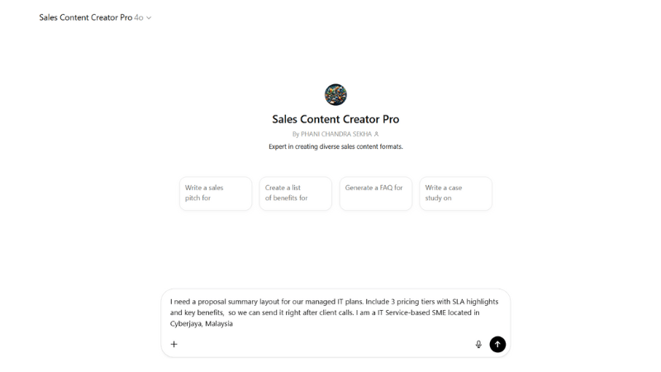Open the Sales Content Creator Pro header menu
Image resolution: width=661 pixels, height=372 pixels.
point(85,17)
